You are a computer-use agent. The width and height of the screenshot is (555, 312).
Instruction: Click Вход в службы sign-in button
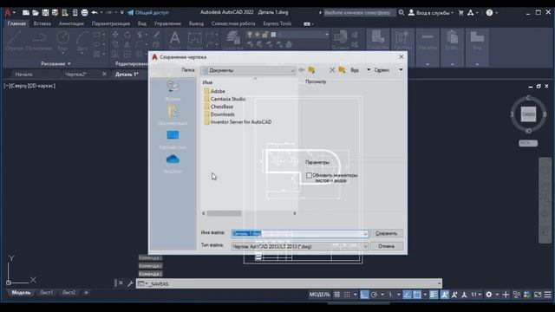coord(431,13)
